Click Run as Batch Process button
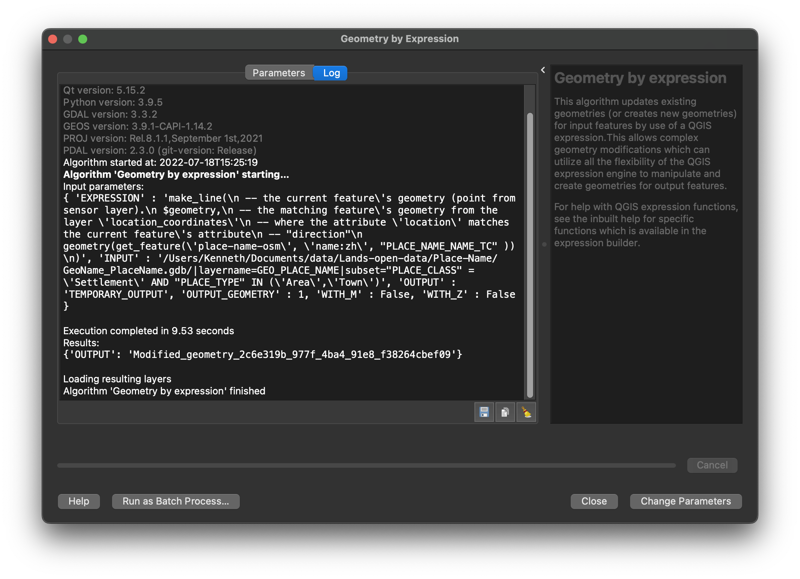800x579 pixels. pyautogui.click(x=176, y=501)
